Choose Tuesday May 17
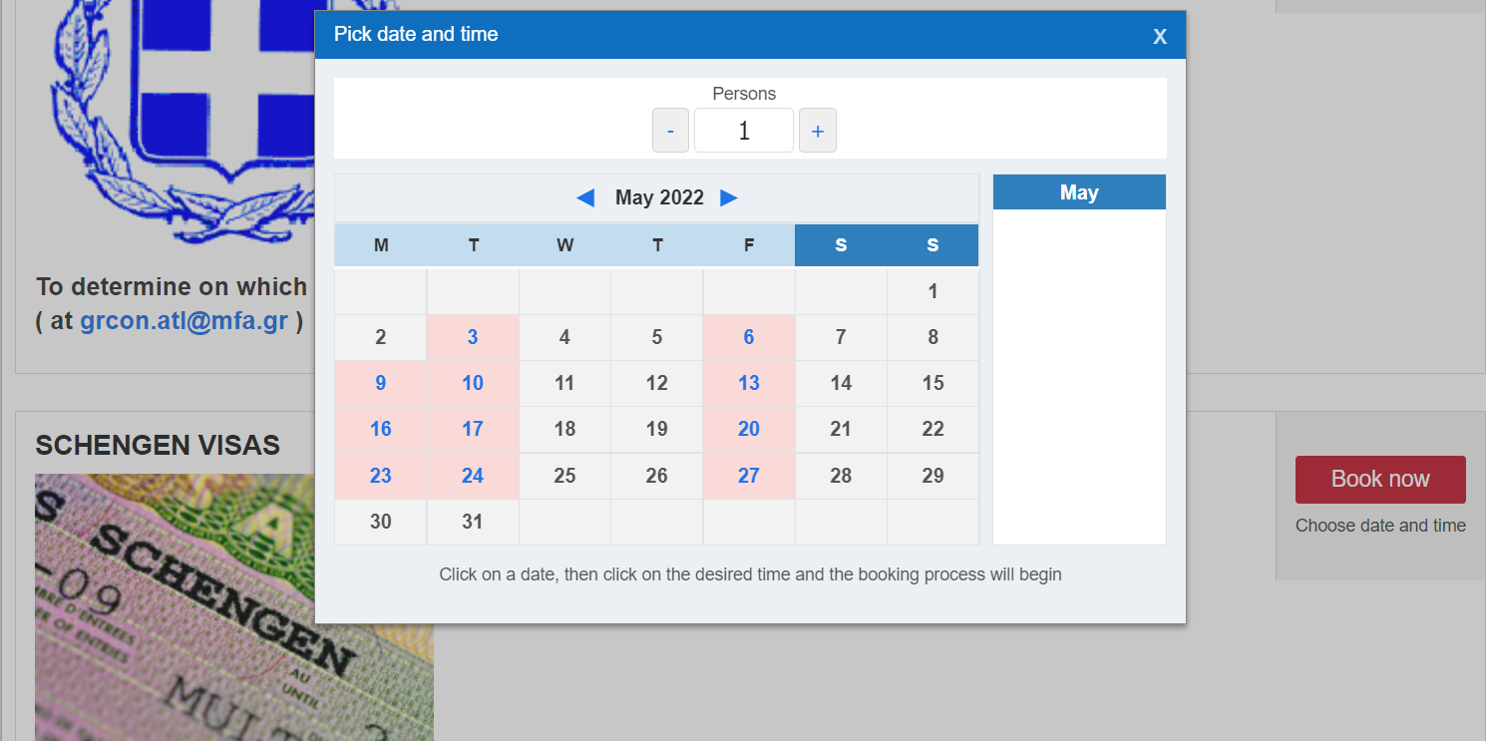Viewport: 1486px width, 741px height. [473, 429]
